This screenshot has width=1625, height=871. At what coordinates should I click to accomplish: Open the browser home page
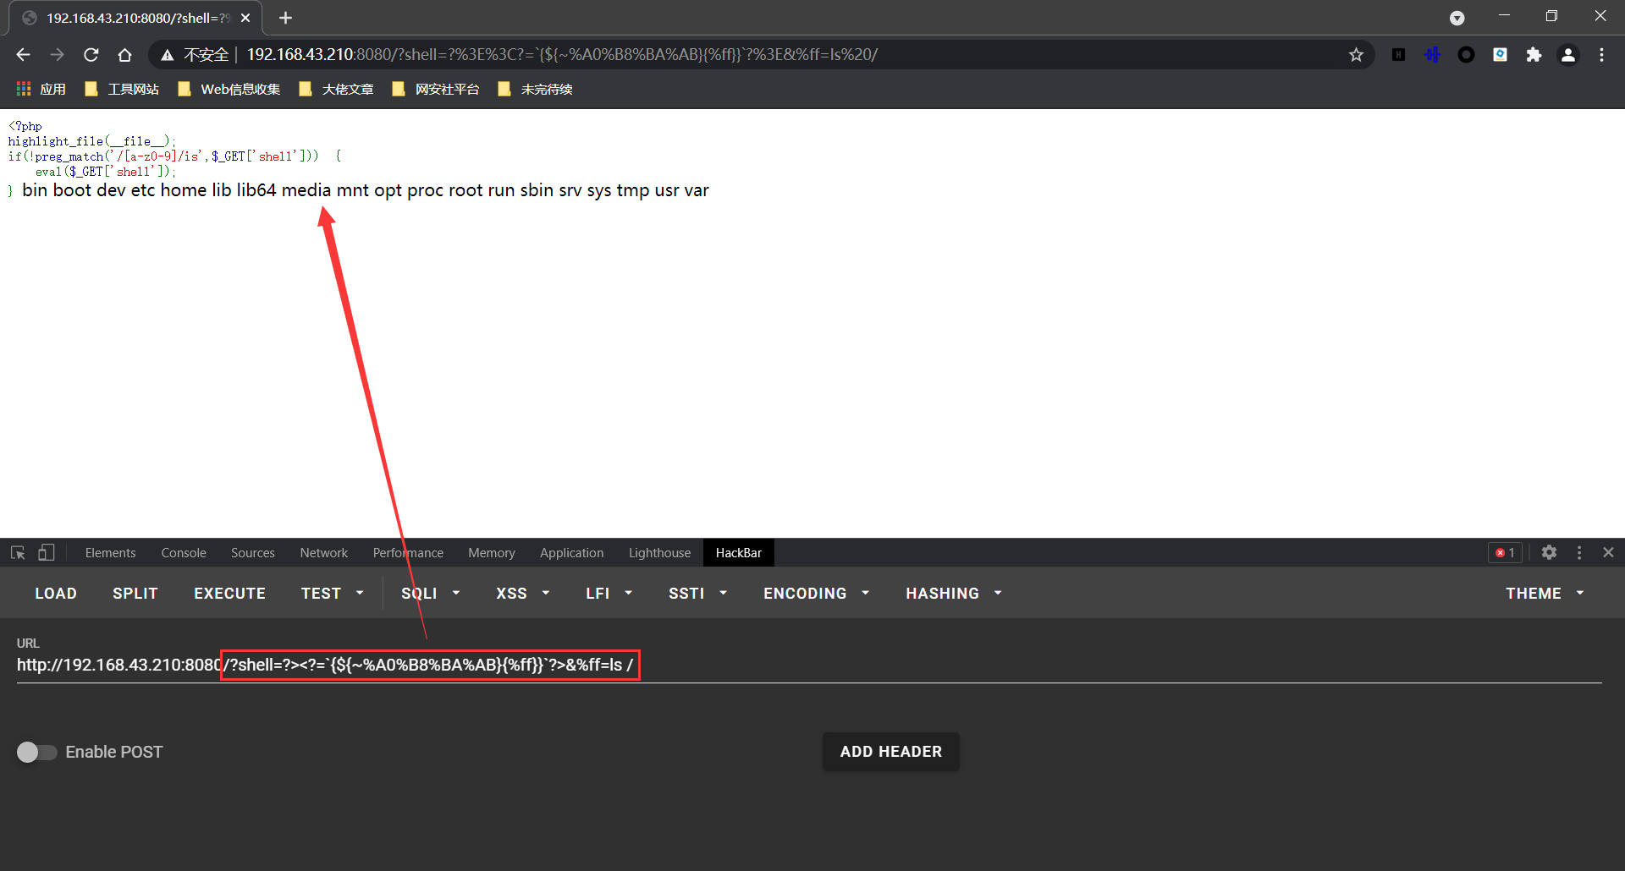[124, 55]
